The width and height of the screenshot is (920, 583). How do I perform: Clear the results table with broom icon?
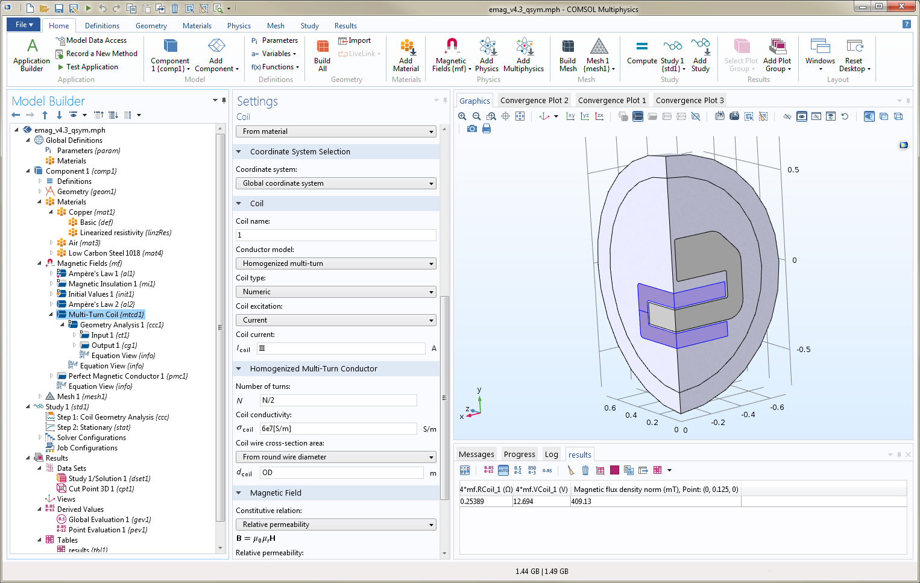(x=570, y=470)
